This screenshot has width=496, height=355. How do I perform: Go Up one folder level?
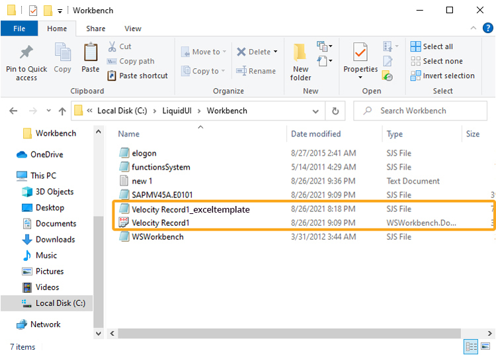tap(62, 111)
